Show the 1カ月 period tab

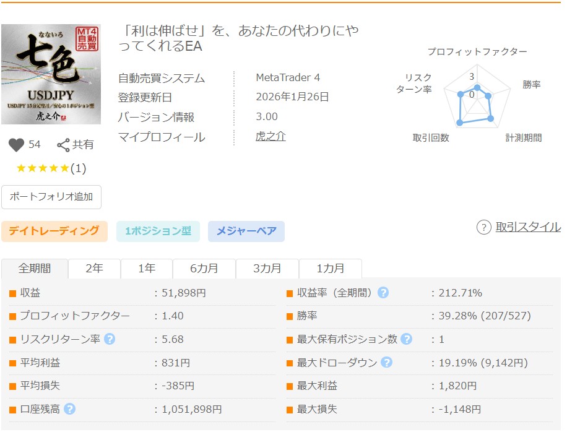click(330, 269)
